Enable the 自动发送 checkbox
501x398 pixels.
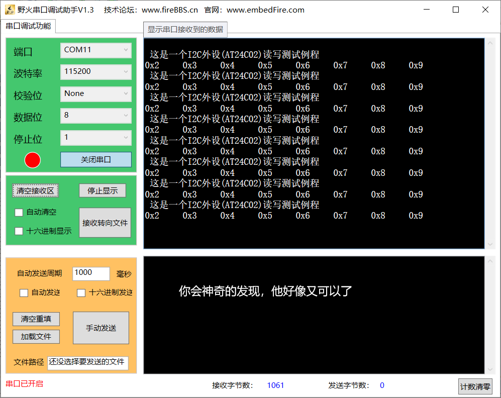(x=24, y=293)
